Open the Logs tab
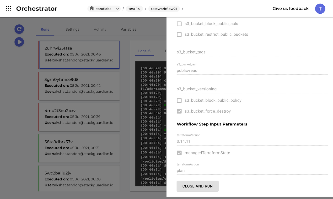 point(144,51)
